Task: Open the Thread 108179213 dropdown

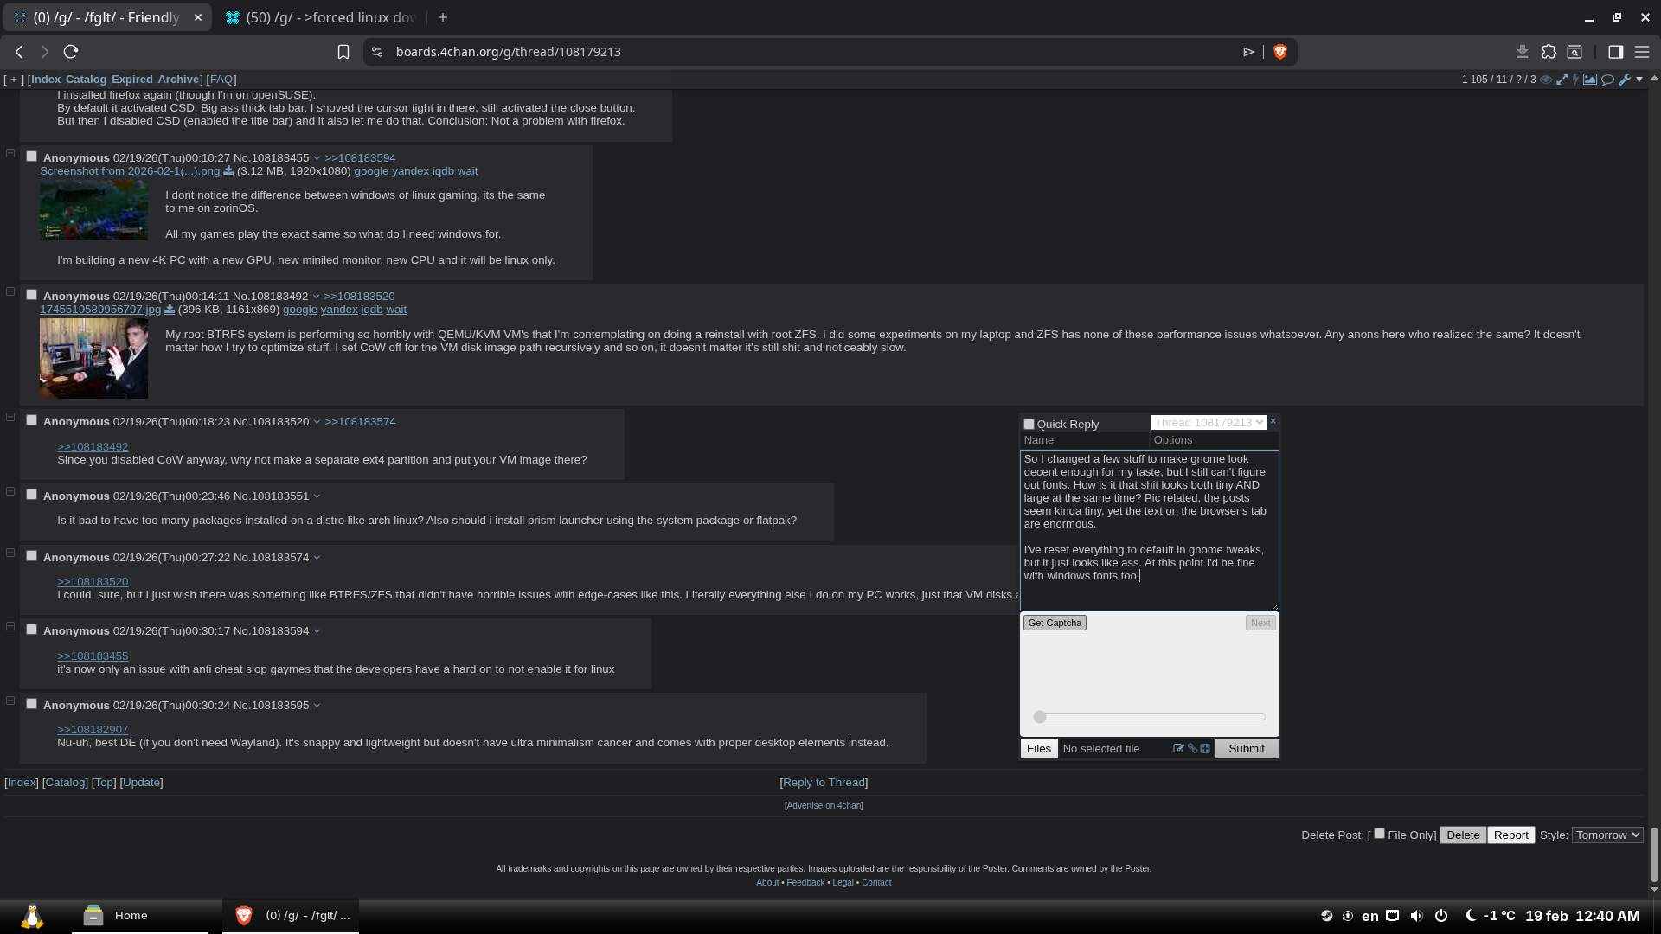Action: pyautogui.click(x=1208, y=422)
